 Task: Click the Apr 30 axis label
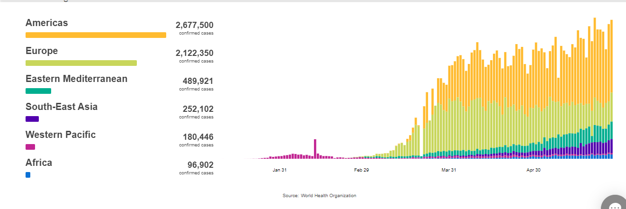click(x=534, y=170)
